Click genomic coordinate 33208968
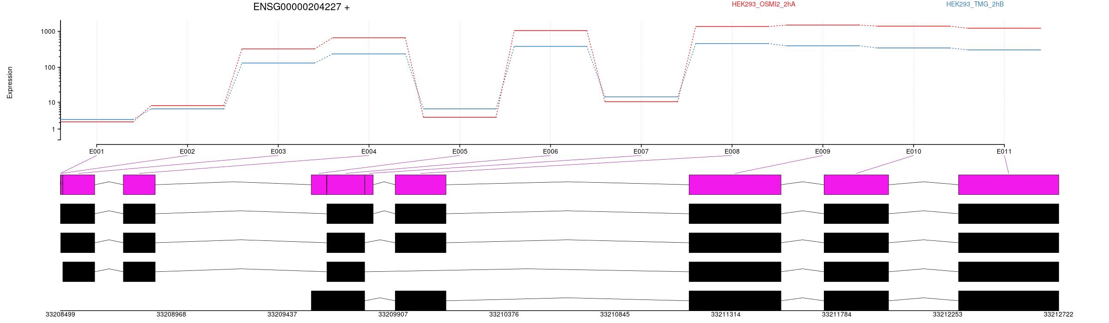Image resolution: width=1109 pixels, height=323 pixels. (171, 315)
